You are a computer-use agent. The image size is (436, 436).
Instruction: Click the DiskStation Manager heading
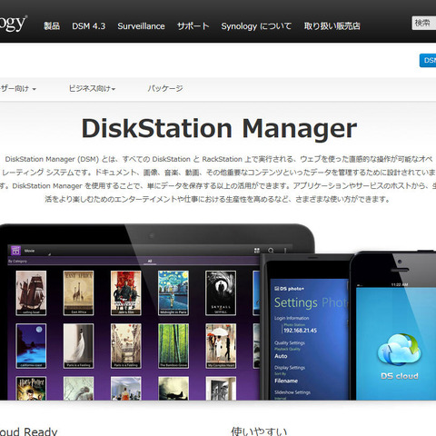pyautogui.click(x=219, y=129)
